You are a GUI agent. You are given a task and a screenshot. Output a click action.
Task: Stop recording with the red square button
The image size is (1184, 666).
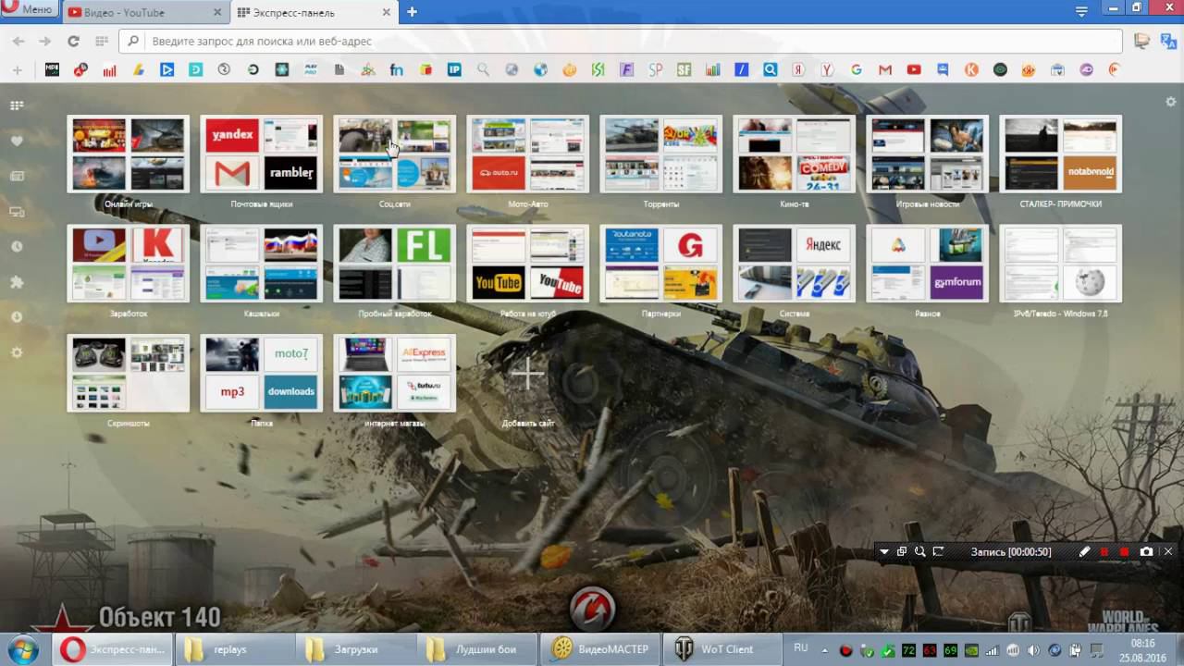[x=1125, y=551]
